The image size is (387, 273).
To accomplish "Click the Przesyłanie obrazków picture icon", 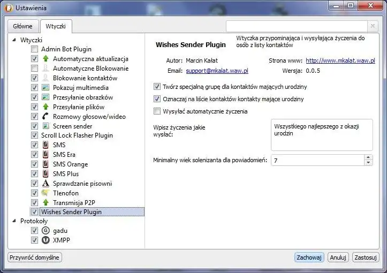I will tap(45, 97).
